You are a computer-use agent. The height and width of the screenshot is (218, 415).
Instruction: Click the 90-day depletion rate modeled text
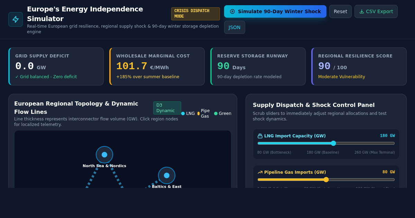[249, 77]
